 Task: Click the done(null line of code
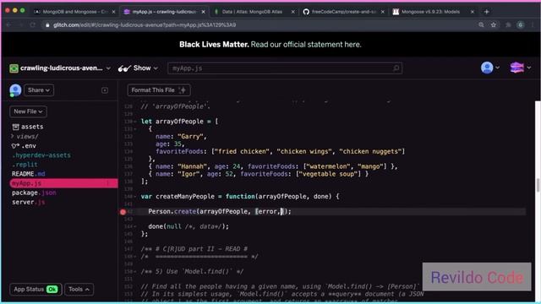click(189, 226)
